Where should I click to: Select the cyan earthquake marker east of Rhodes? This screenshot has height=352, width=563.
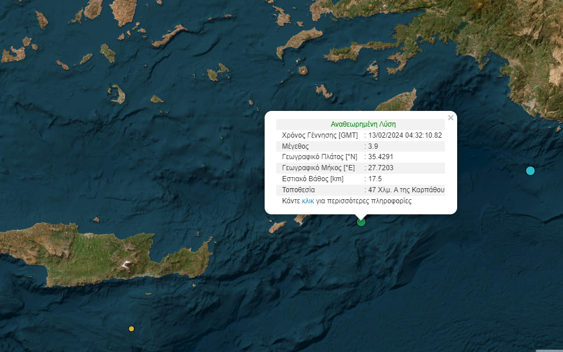point(530,171)
